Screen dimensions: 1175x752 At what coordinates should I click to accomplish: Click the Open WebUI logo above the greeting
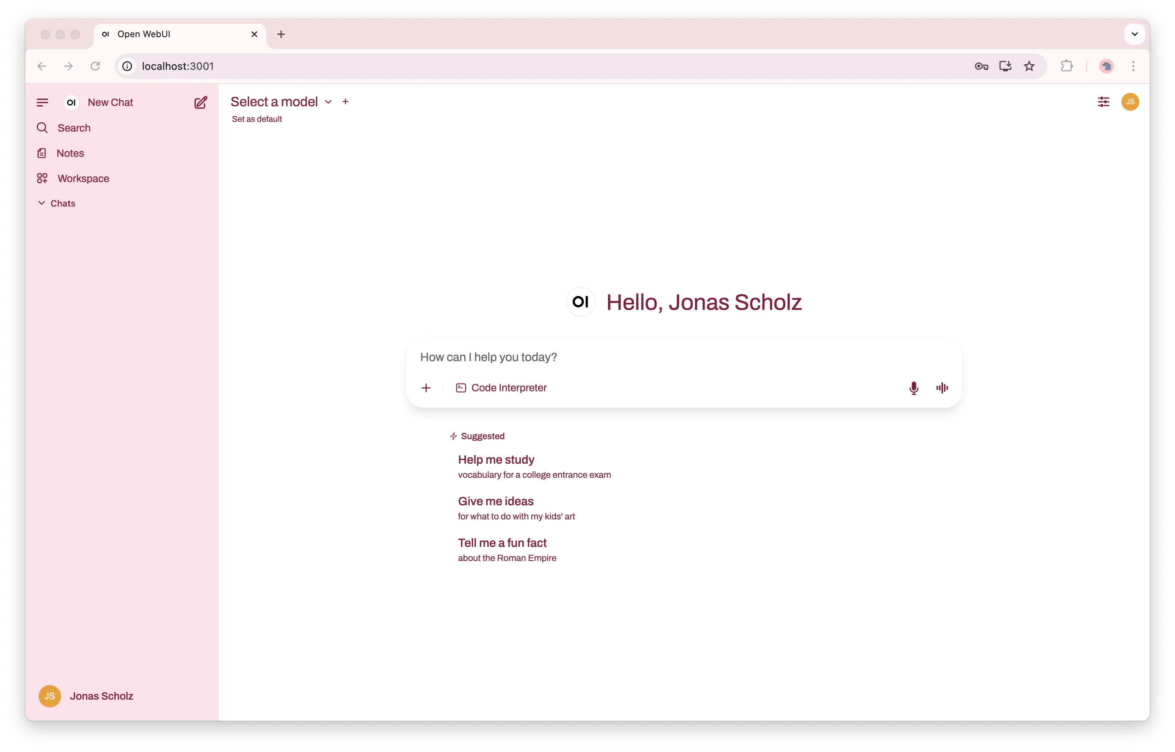580,301
